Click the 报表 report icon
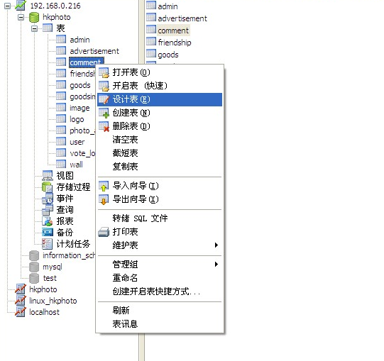384x361 pixels. pos(48,221)
